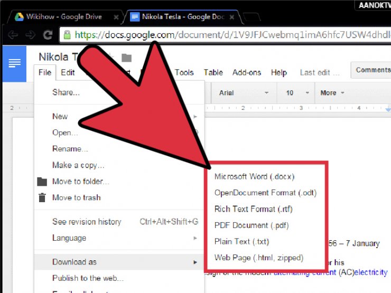This screenshot has height=293, width=391.
Task: Click the green padlock icon in address bar
Action: pyautogui.click(x=67, y=35)
